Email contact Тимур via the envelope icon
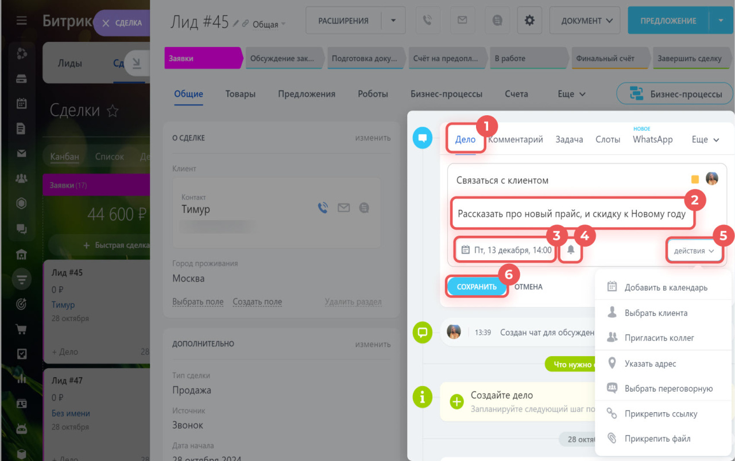The image size is (735, 461). (343, 208)
